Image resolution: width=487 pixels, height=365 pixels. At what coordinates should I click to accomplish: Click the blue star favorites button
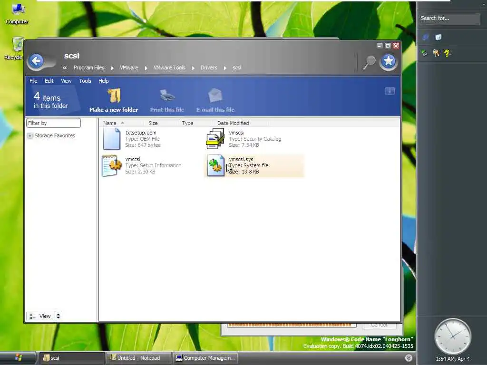tap(388, 61)
